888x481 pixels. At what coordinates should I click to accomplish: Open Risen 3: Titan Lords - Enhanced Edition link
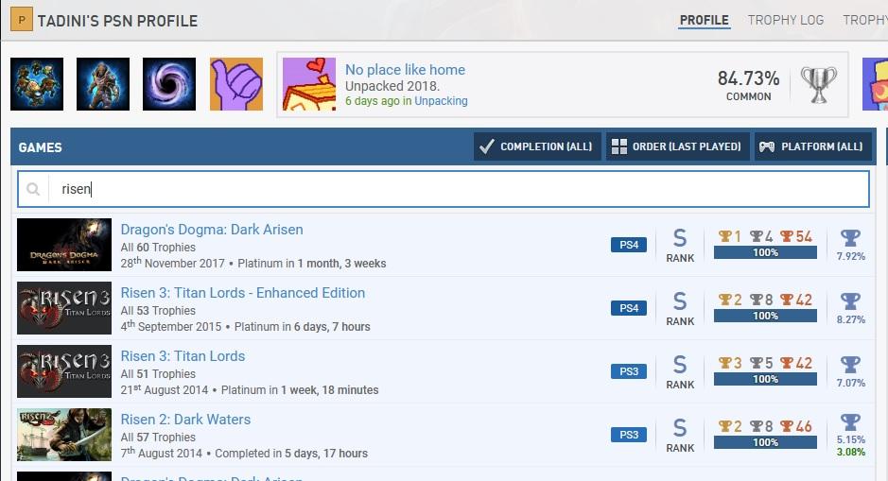[243, 293]
